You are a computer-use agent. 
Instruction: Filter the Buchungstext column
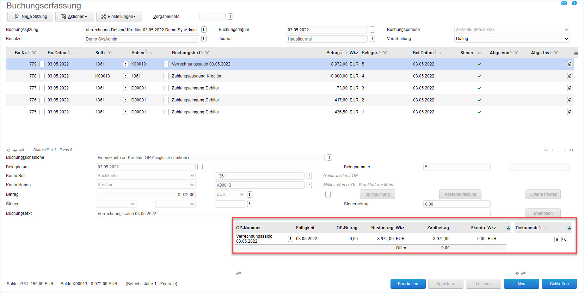207,53
